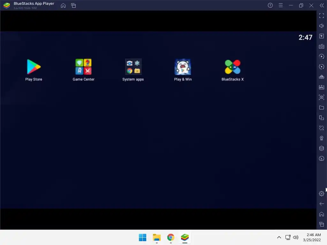The height and width of the screenshot is (245, 327).
Task: Open File Explorer from the taskbar
Action: [x=156, y=237]
